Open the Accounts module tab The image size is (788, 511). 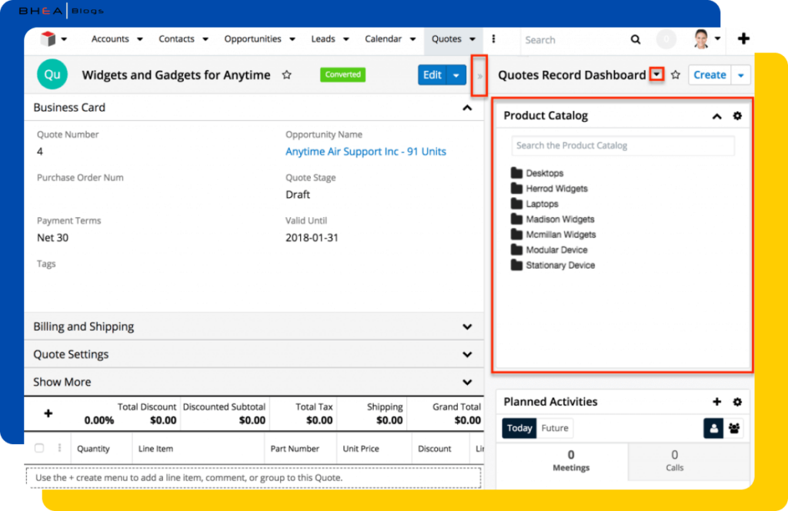(110, 38)
